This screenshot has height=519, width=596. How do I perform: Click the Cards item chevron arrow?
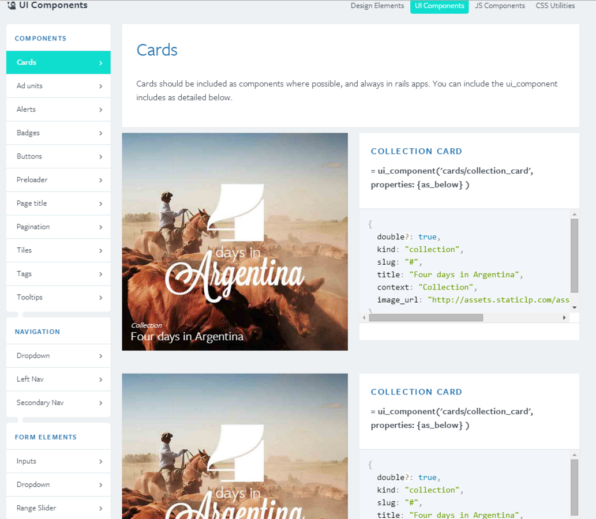coord(101,63)
